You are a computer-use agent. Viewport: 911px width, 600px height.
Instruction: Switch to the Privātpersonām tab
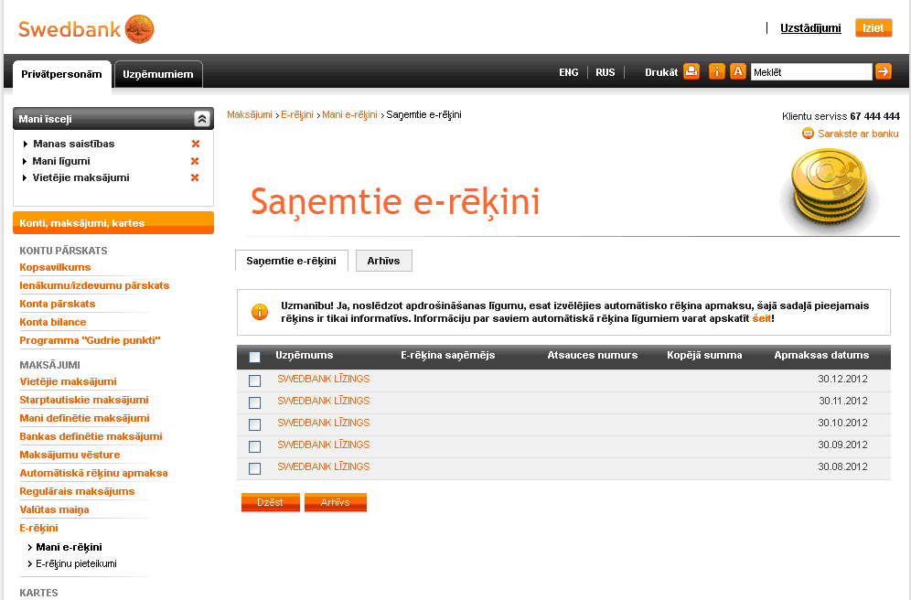point(61,74)
